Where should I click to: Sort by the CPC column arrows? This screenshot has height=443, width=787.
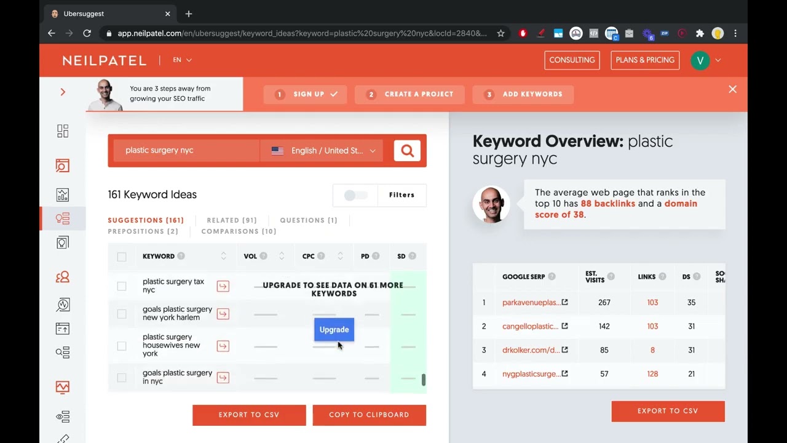(340, 256)
